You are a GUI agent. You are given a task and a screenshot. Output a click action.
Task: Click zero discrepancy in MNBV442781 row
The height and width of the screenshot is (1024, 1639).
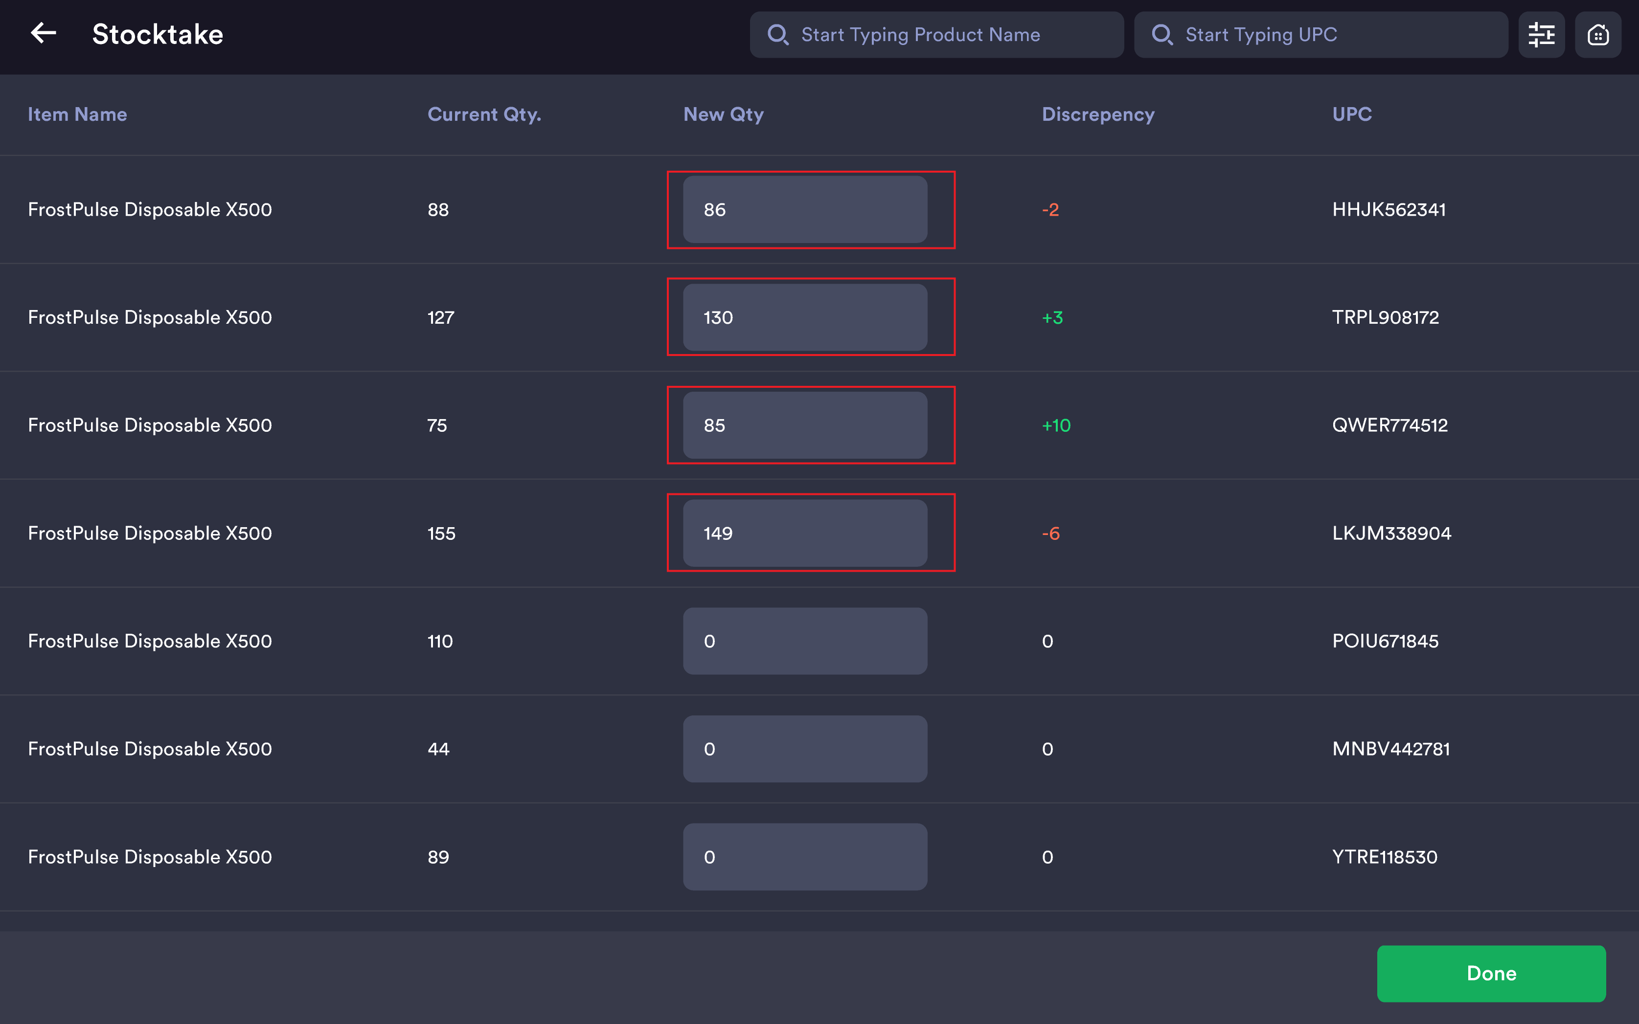coord(1047,749)
